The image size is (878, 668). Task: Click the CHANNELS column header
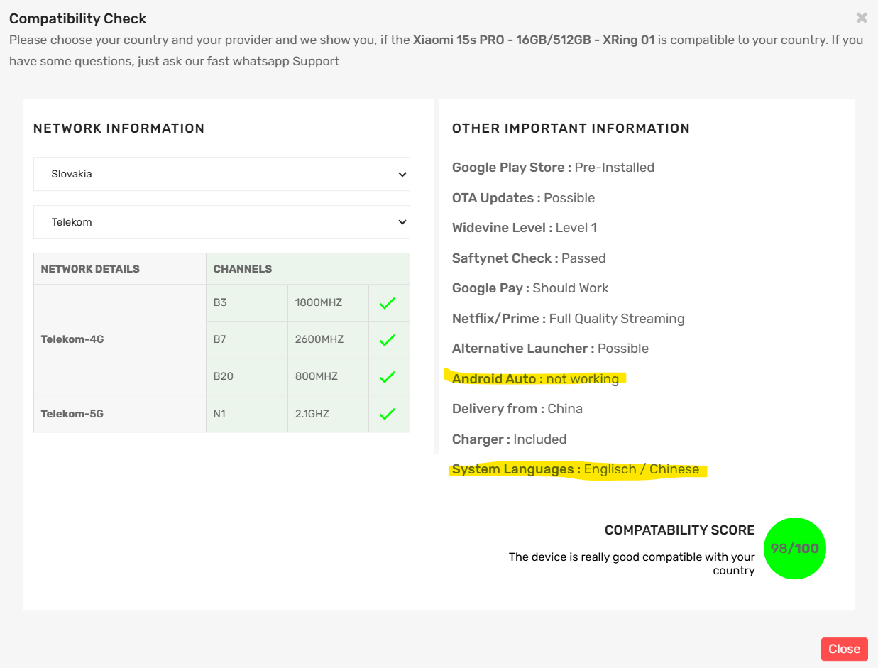coord(243,269)
